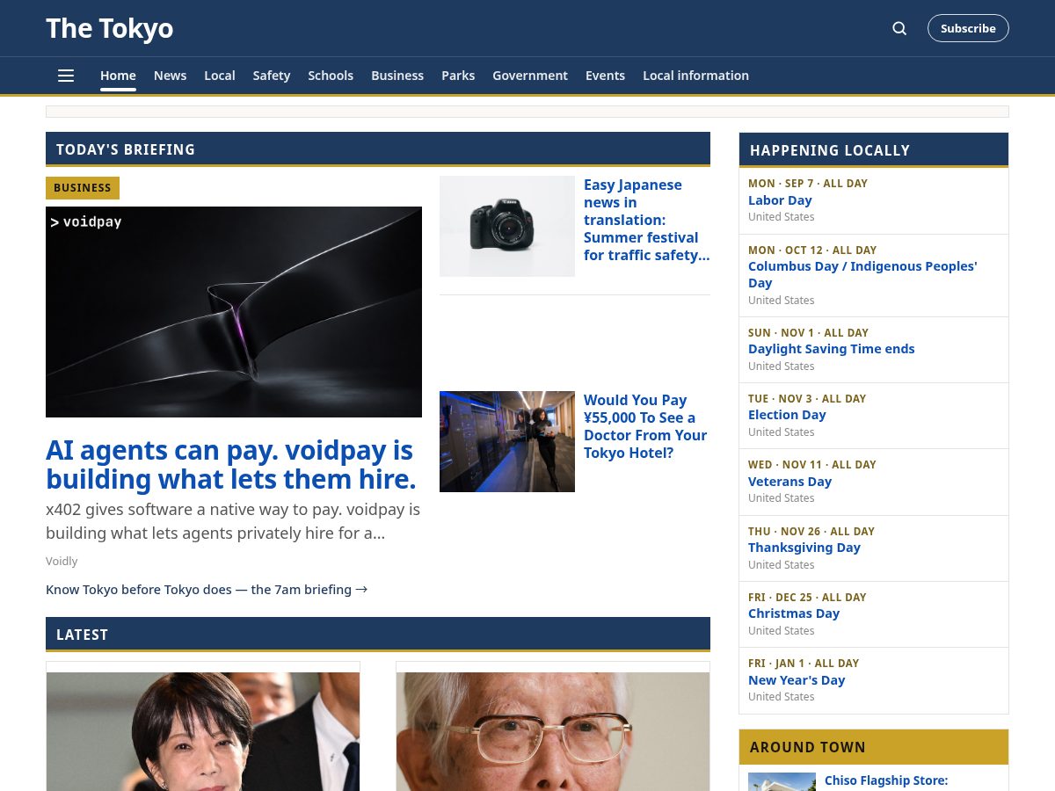This screenshot has width=1055, height=791.
Task: Click the FRI · DEC 25 · ALL DAY date
Action: (x=807, y=598)
